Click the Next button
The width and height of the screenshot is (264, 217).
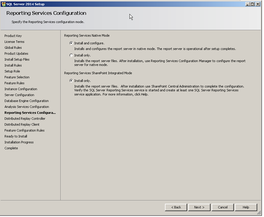click(199, 207)
